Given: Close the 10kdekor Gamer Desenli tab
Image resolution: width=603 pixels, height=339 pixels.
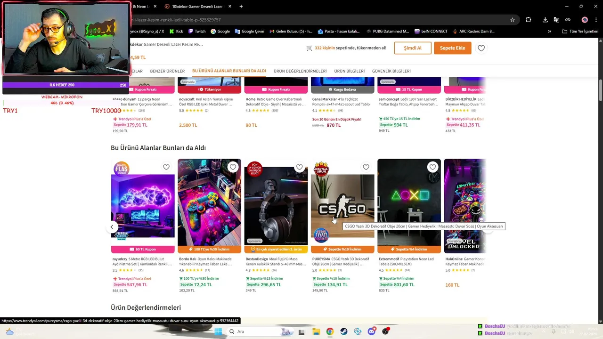Looking at the screenshot, I should click(230, 7).
